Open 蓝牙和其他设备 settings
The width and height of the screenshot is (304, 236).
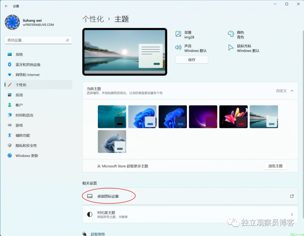click(x=38, y=64)
